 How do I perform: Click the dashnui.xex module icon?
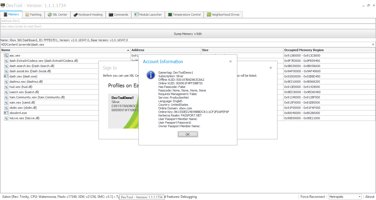coord(6,82)
